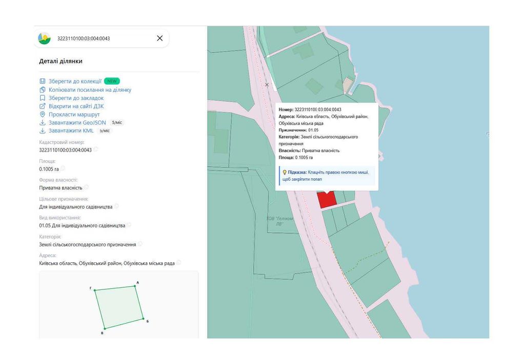Download parcel via Завантажити KML link

coord(71,131)
